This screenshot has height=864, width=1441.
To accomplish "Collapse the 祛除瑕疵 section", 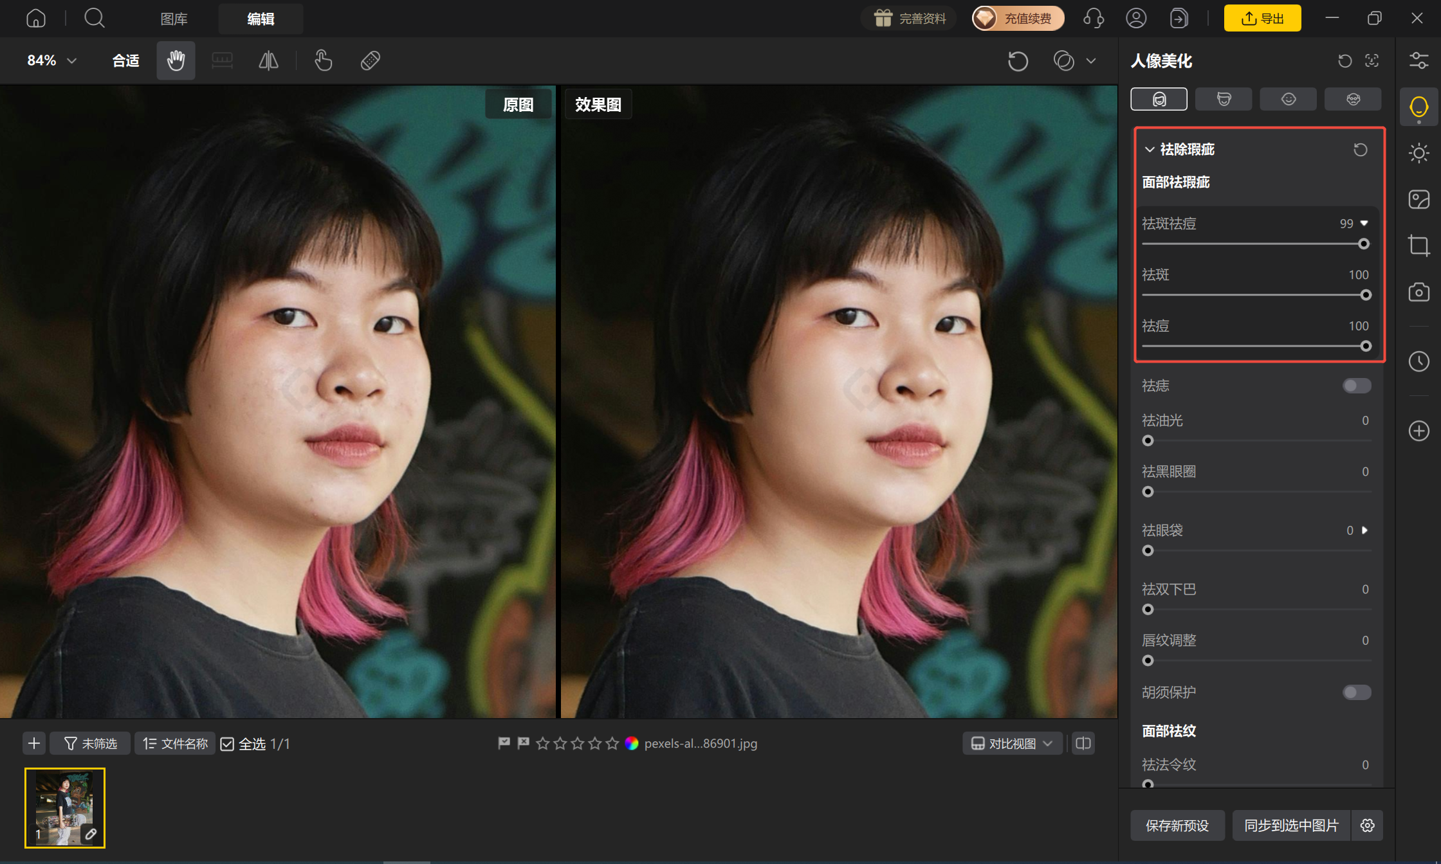I will (x=1150, y=150).
